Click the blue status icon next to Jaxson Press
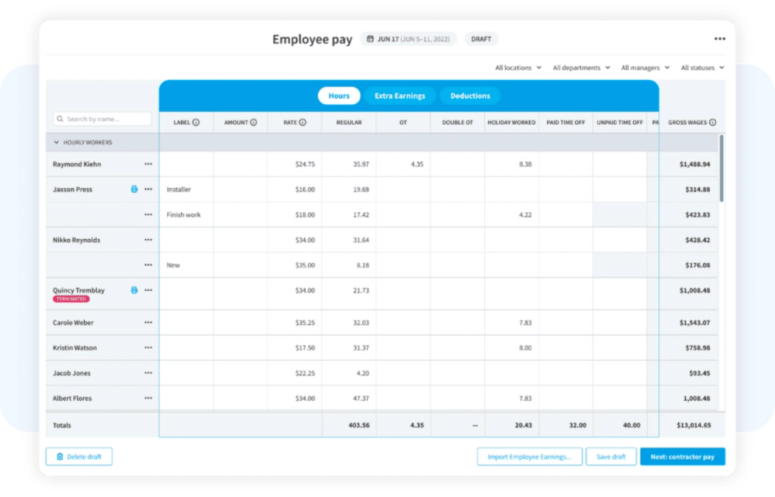 [x=133, y=189]
